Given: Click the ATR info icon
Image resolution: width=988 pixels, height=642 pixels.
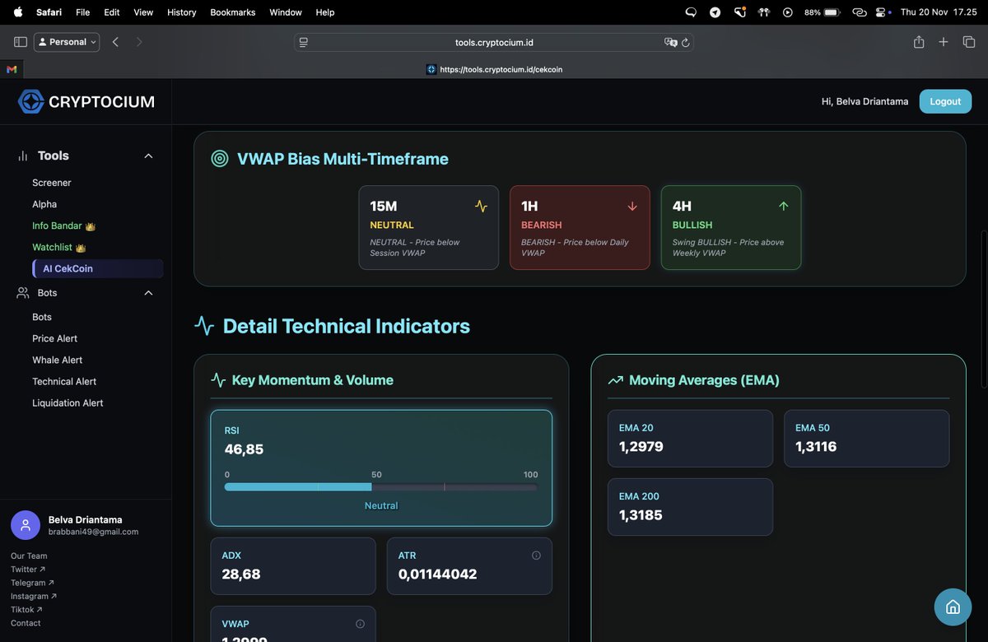Looking at the screenshot, I should (x=536, y=556).
